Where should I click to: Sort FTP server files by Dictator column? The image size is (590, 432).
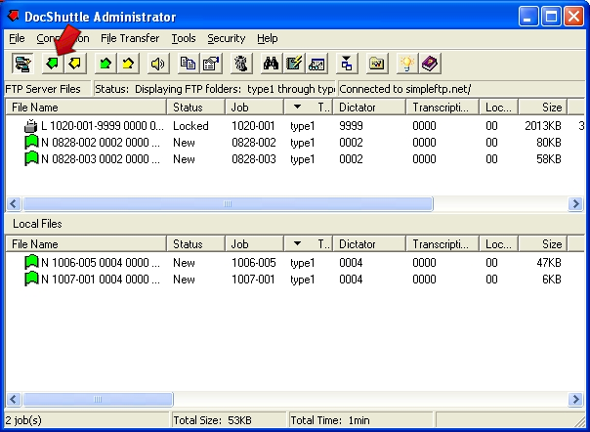[x=369, y=108]
